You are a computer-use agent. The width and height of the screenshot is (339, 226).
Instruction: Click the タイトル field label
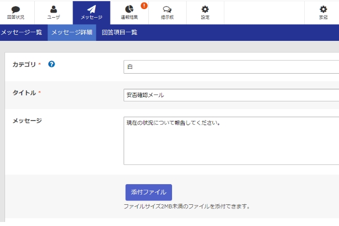pos(24,93)
